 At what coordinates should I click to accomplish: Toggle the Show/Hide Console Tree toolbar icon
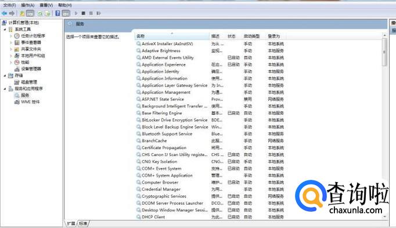(30, 13)
